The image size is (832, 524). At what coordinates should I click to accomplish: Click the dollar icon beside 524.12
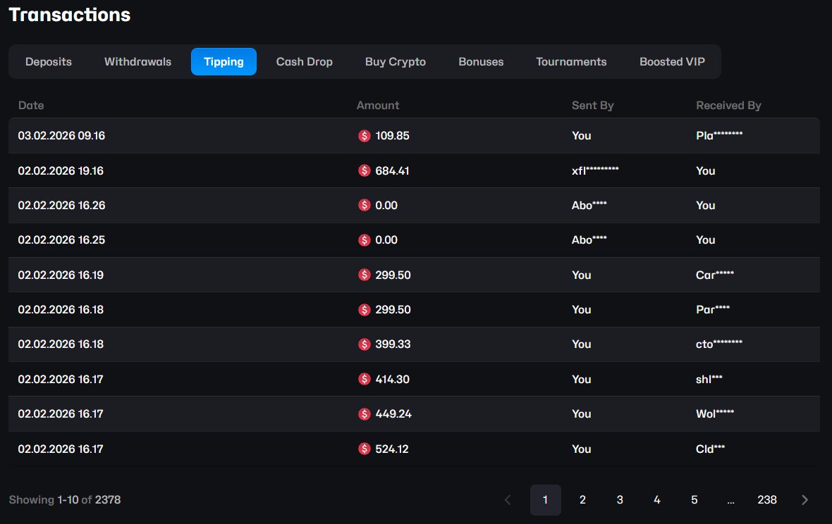tap(365, 449)
